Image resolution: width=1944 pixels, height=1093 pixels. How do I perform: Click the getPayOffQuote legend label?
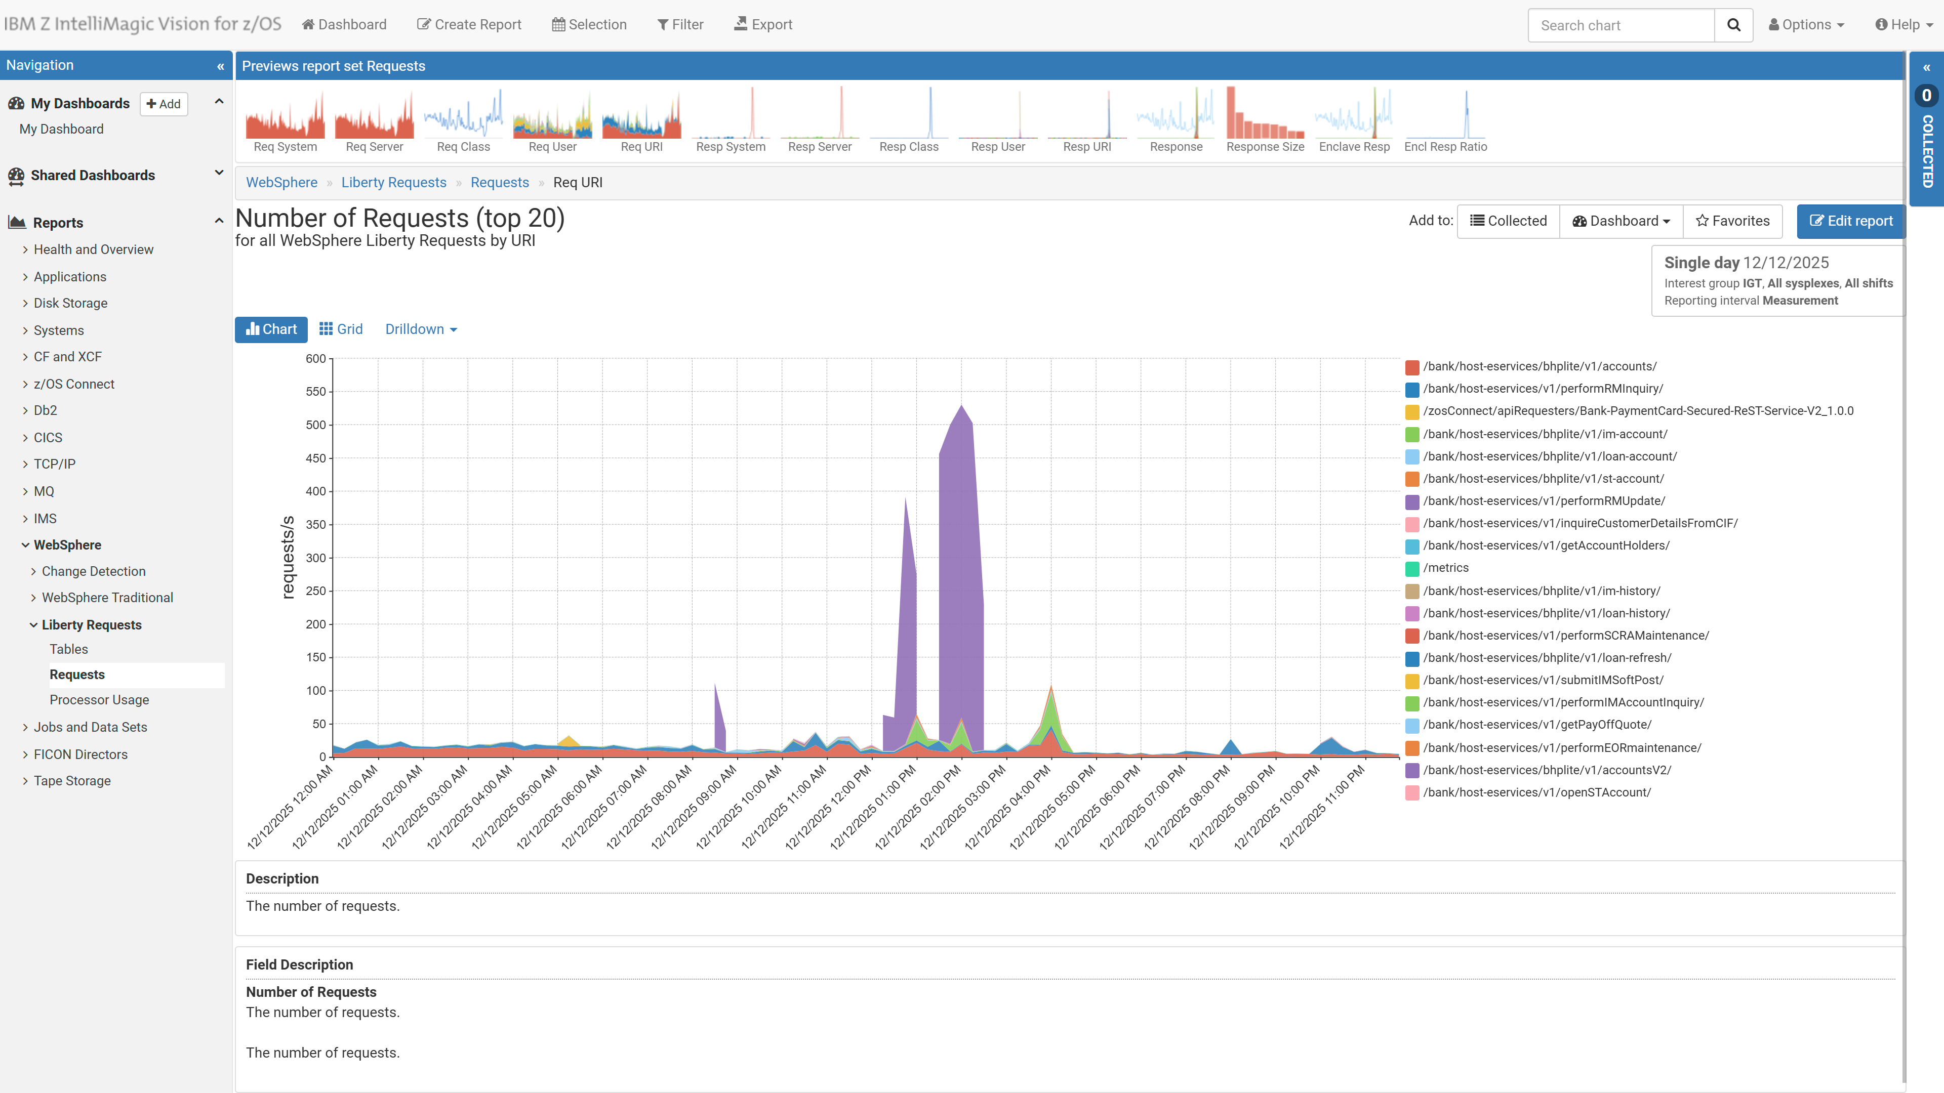pos(1537,724)
